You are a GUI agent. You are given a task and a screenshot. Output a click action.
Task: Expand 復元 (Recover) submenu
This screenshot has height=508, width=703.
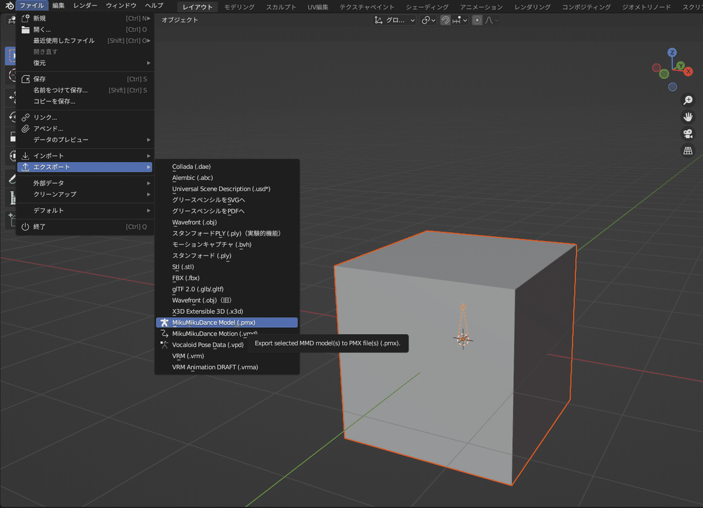click(x=85, y=63)
